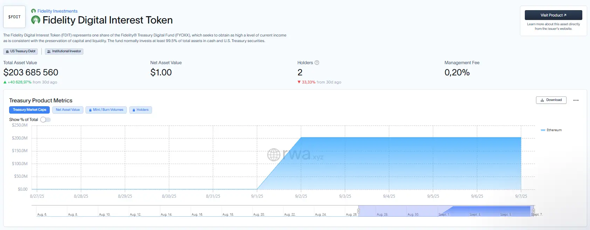Screen dimensions: 590x230
Task: Click the bank icon in US Treasury Debt tag
Action: (x=7, y=52)
